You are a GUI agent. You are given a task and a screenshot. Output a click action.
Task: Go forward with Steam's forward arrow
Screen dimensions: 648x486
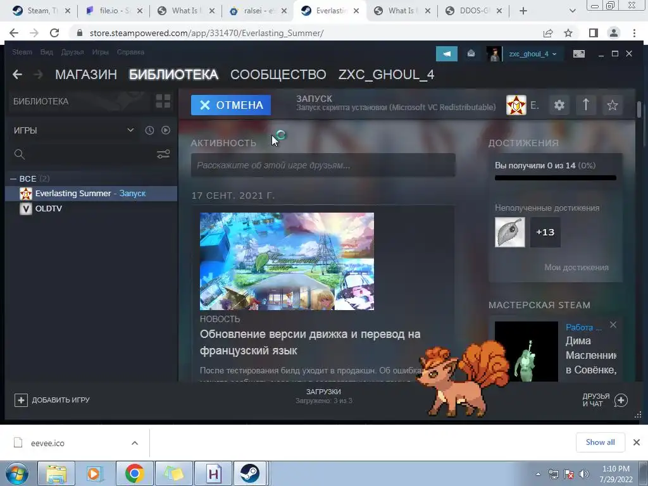click(38, 75)
